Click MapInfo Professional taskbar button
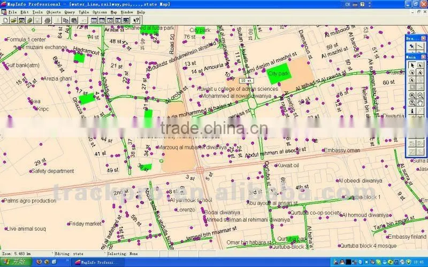The image size is (428, 267). click(x=97, y=262)
